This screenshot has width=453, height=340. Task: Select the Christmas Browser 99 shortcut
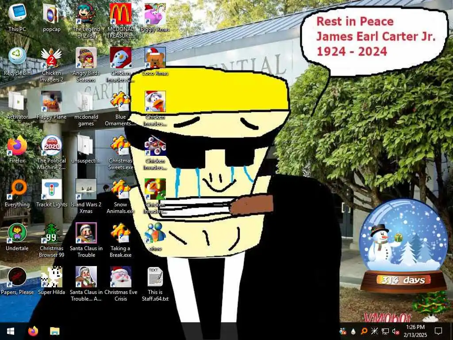pos(51,240)
